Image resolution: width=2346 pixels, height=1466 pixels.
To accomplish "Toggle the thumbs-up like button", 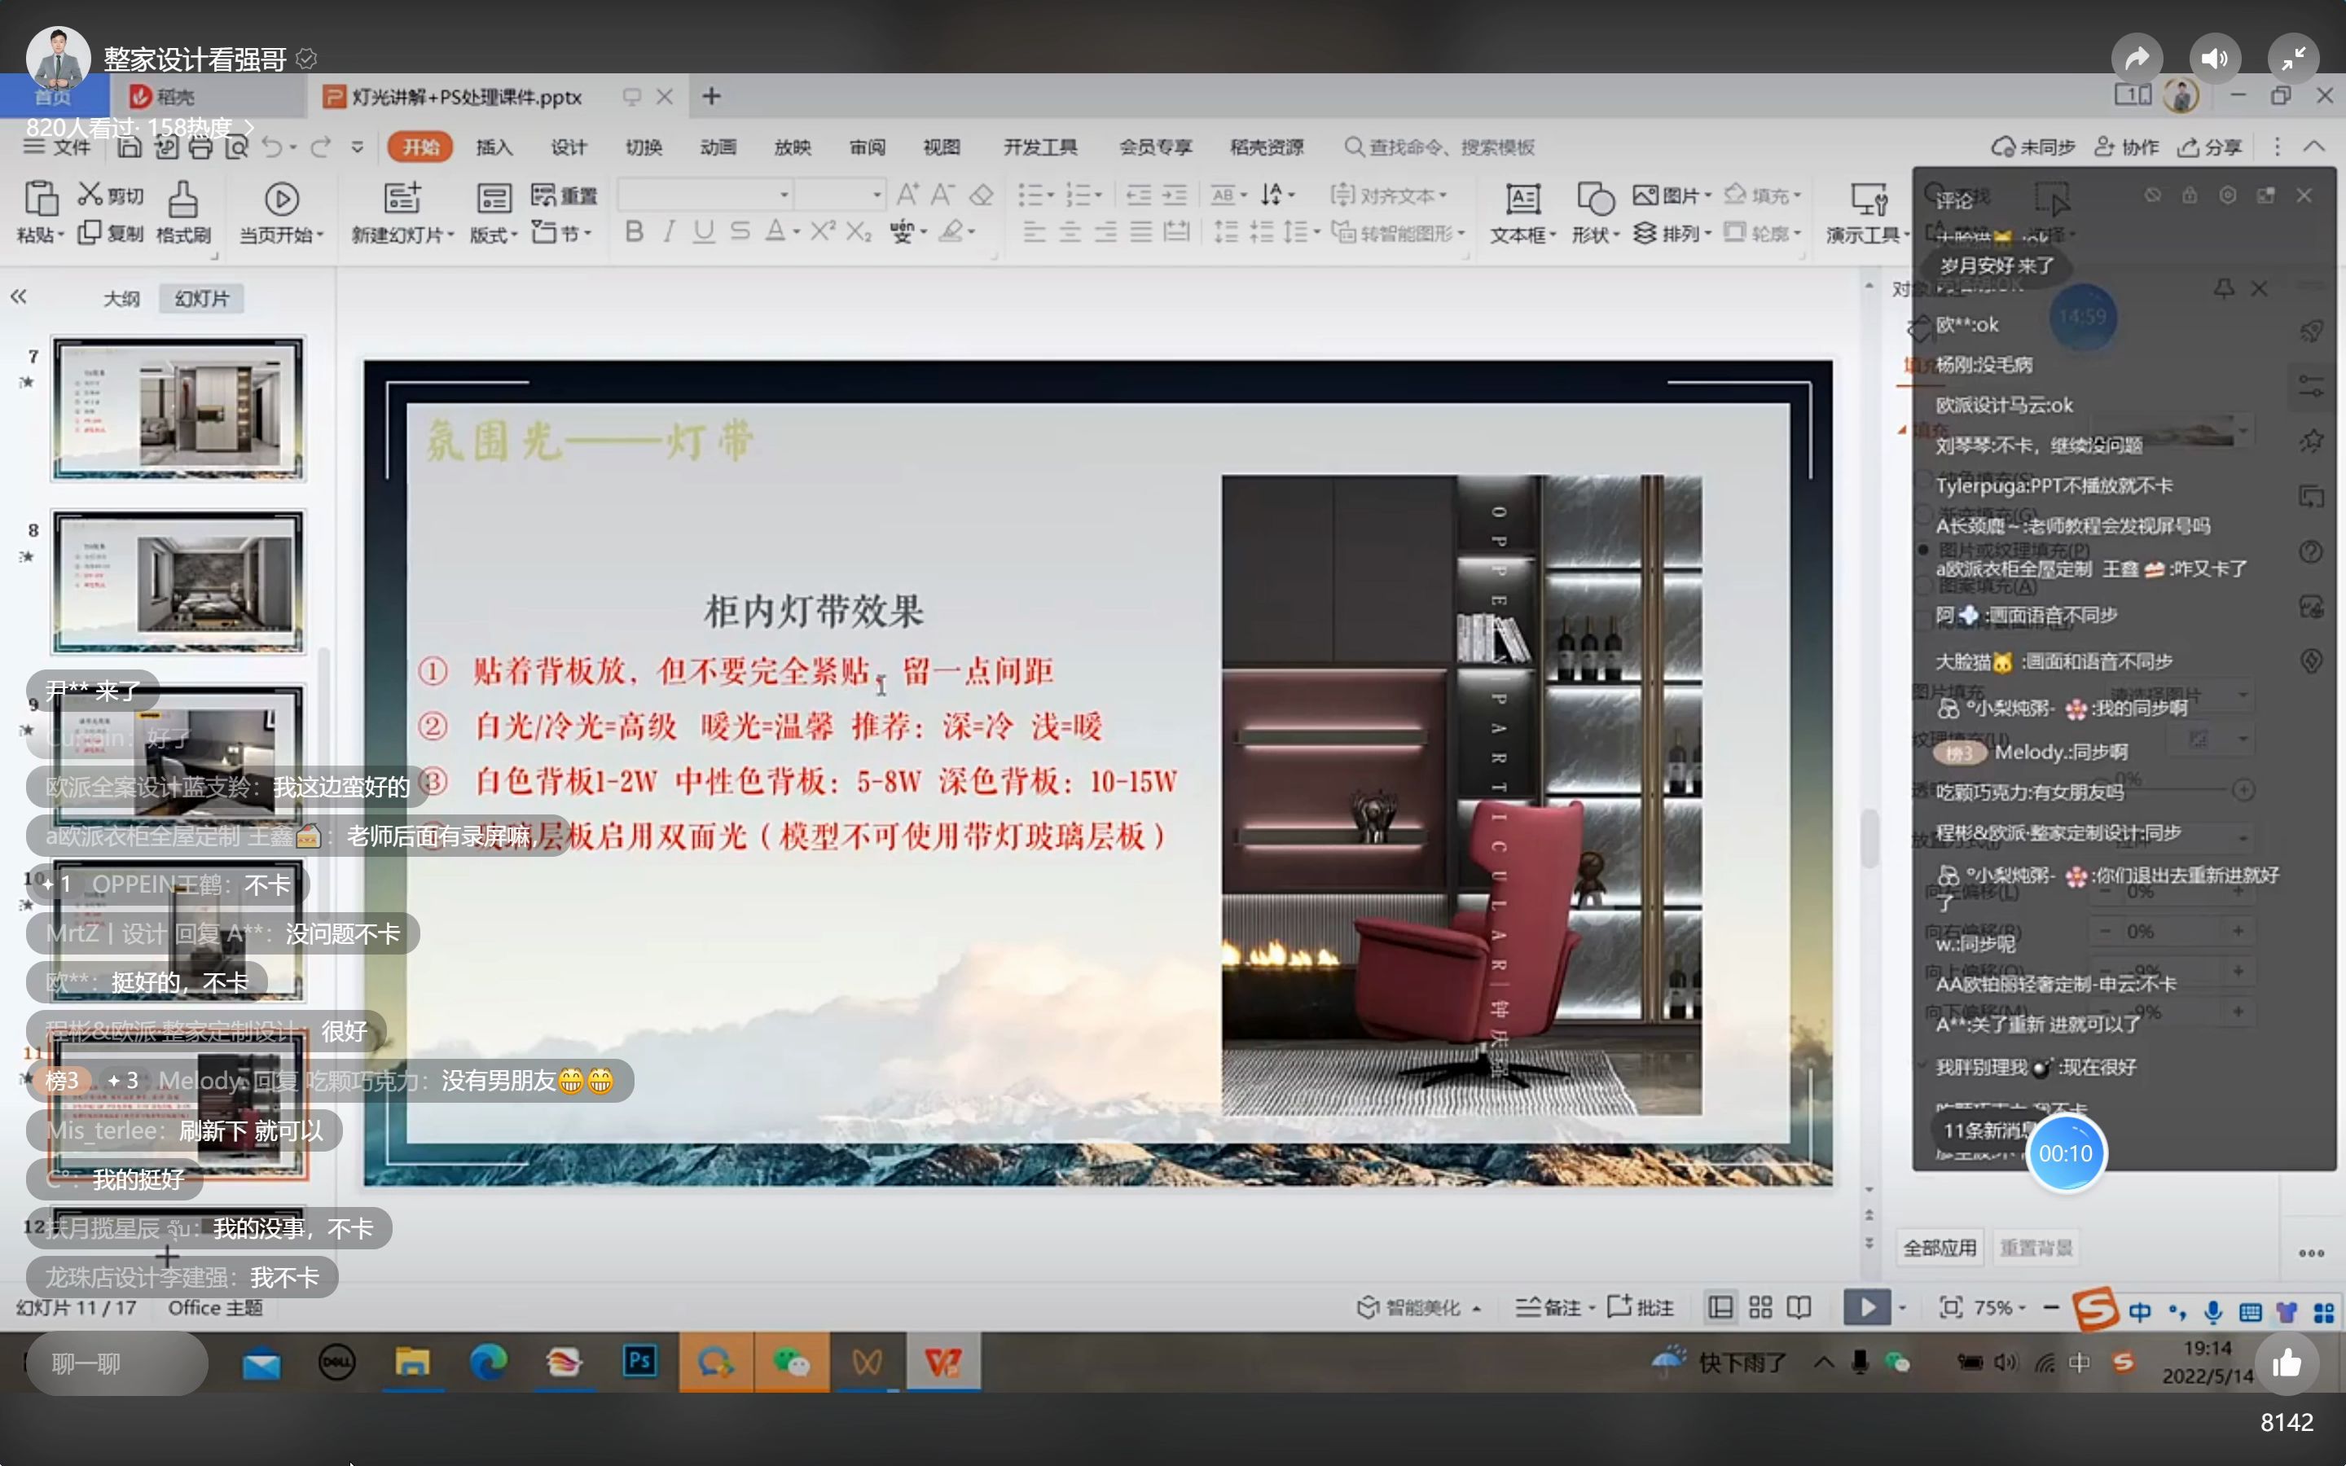I will coord(2287,1364).
